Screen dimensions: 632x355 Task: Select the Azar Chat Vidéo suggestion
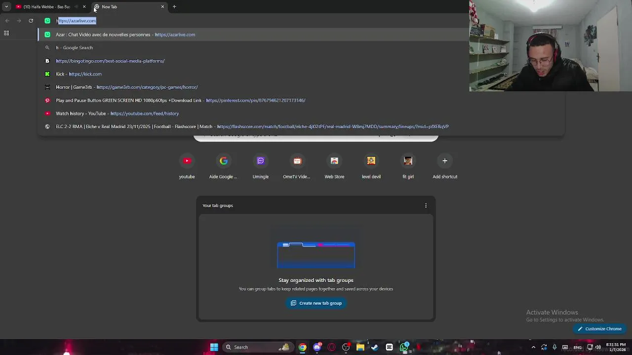[x=253, y=35]
